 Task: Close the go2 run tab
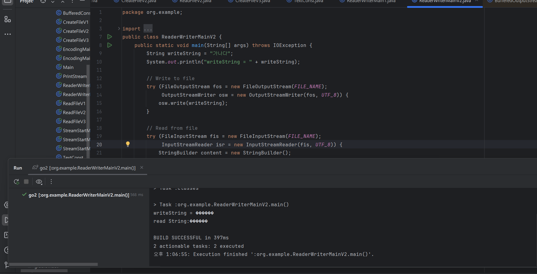142,168
